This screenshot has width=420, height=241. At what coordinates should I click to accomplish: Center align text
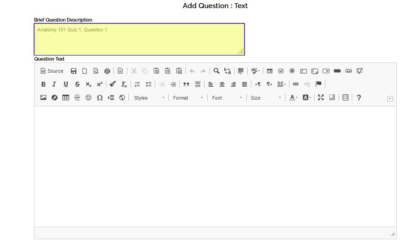point(222,84)
